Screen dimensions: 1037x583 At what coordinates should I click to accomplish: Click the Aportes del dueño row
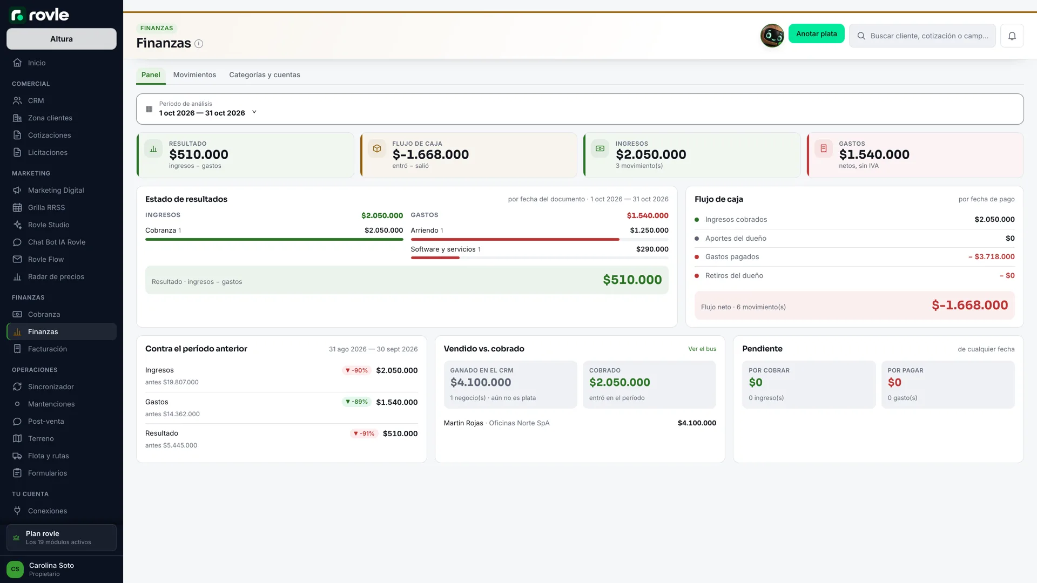click(854, 238)
